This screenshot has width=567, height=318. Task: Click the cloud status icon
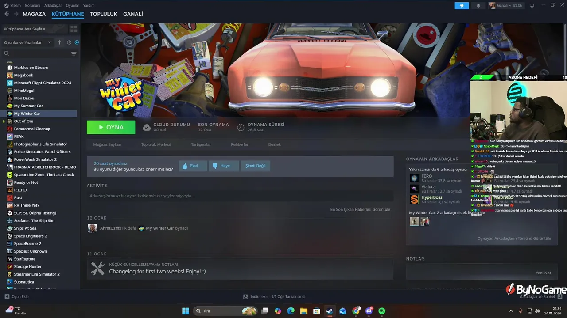pos(147,127)
